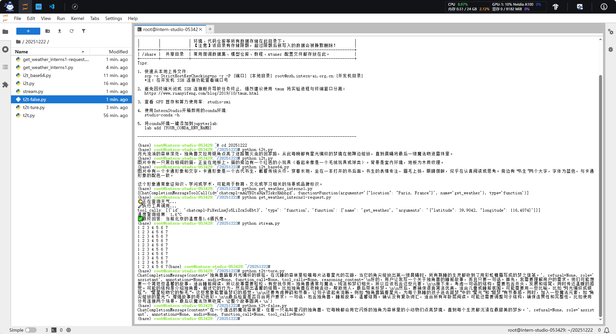616x334 pixels.
Task: Open the Table of Contents sidebar panel
Action: [x=5, y=67]
